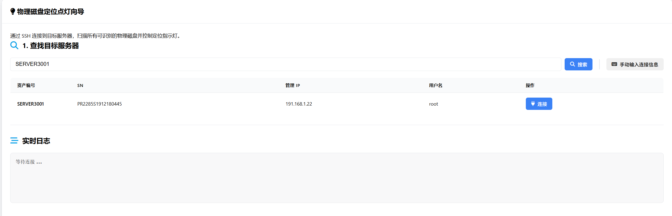Click the magnifier icon inside the 搜索 button
The image size is (672, 216).
[572, 64]
